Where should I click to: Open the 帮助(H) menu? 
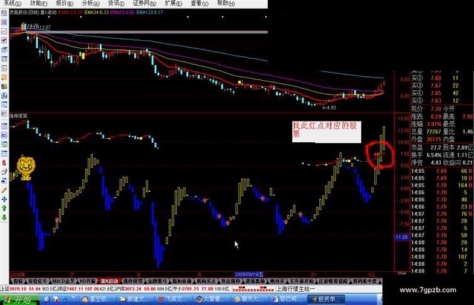tap(226, 3)
